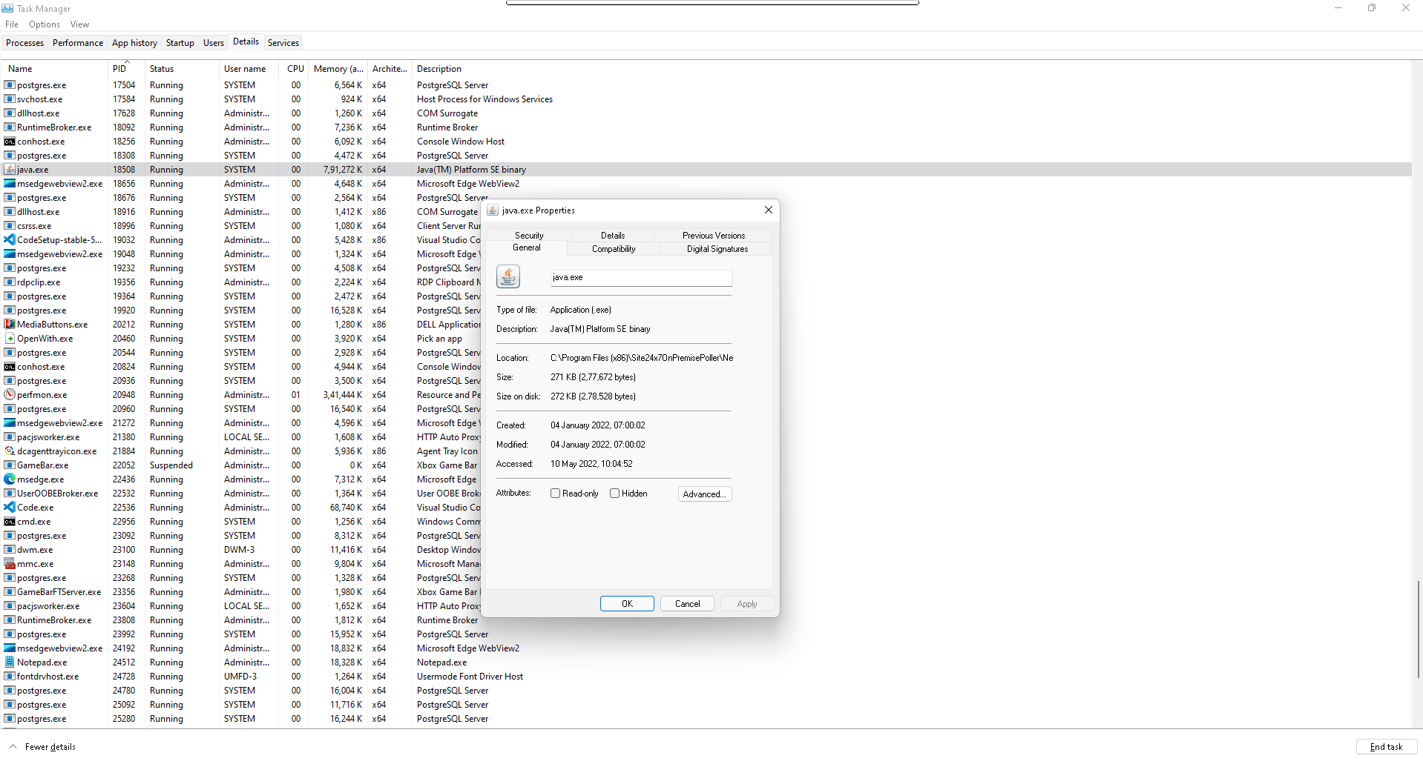Screen dimensions: 1423x764
Task: Click the perfmon.exe process icon
Action: coord(10,395)
